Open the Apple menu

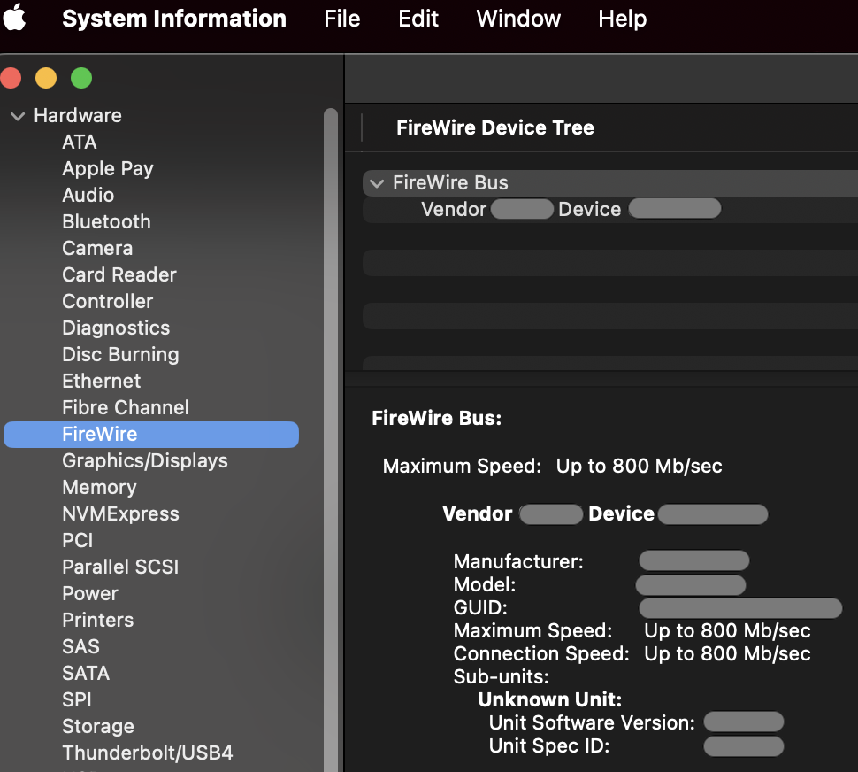14,18
